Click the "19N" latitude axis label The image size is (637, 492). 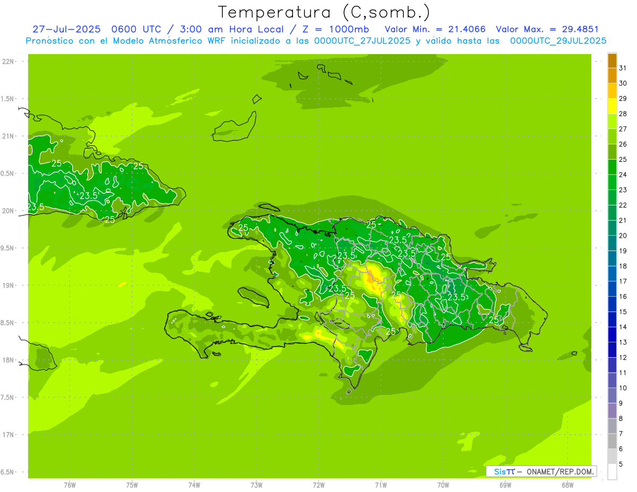8,286
